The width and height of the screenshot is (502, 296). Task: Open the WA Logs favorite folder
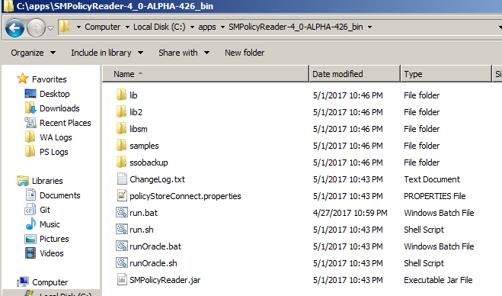point(56,137)
